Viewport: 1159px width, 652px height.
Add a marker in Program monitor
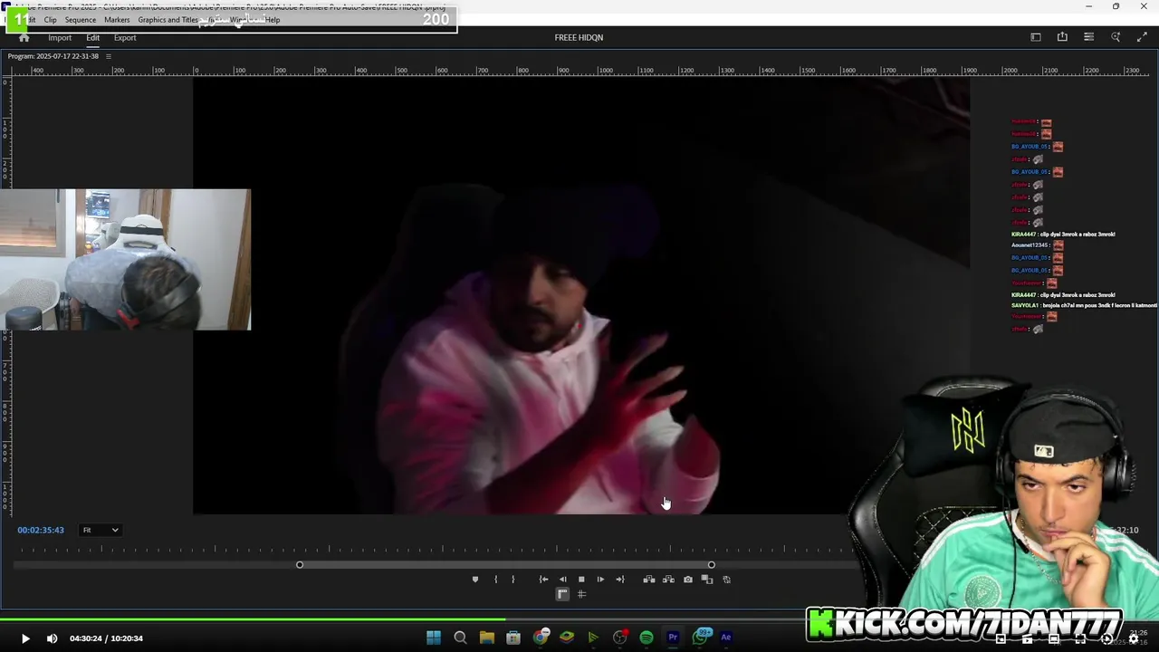[475, 580]
